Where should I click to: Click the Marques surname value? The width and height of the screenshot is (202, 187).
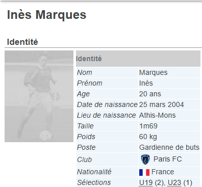(154, 72)
